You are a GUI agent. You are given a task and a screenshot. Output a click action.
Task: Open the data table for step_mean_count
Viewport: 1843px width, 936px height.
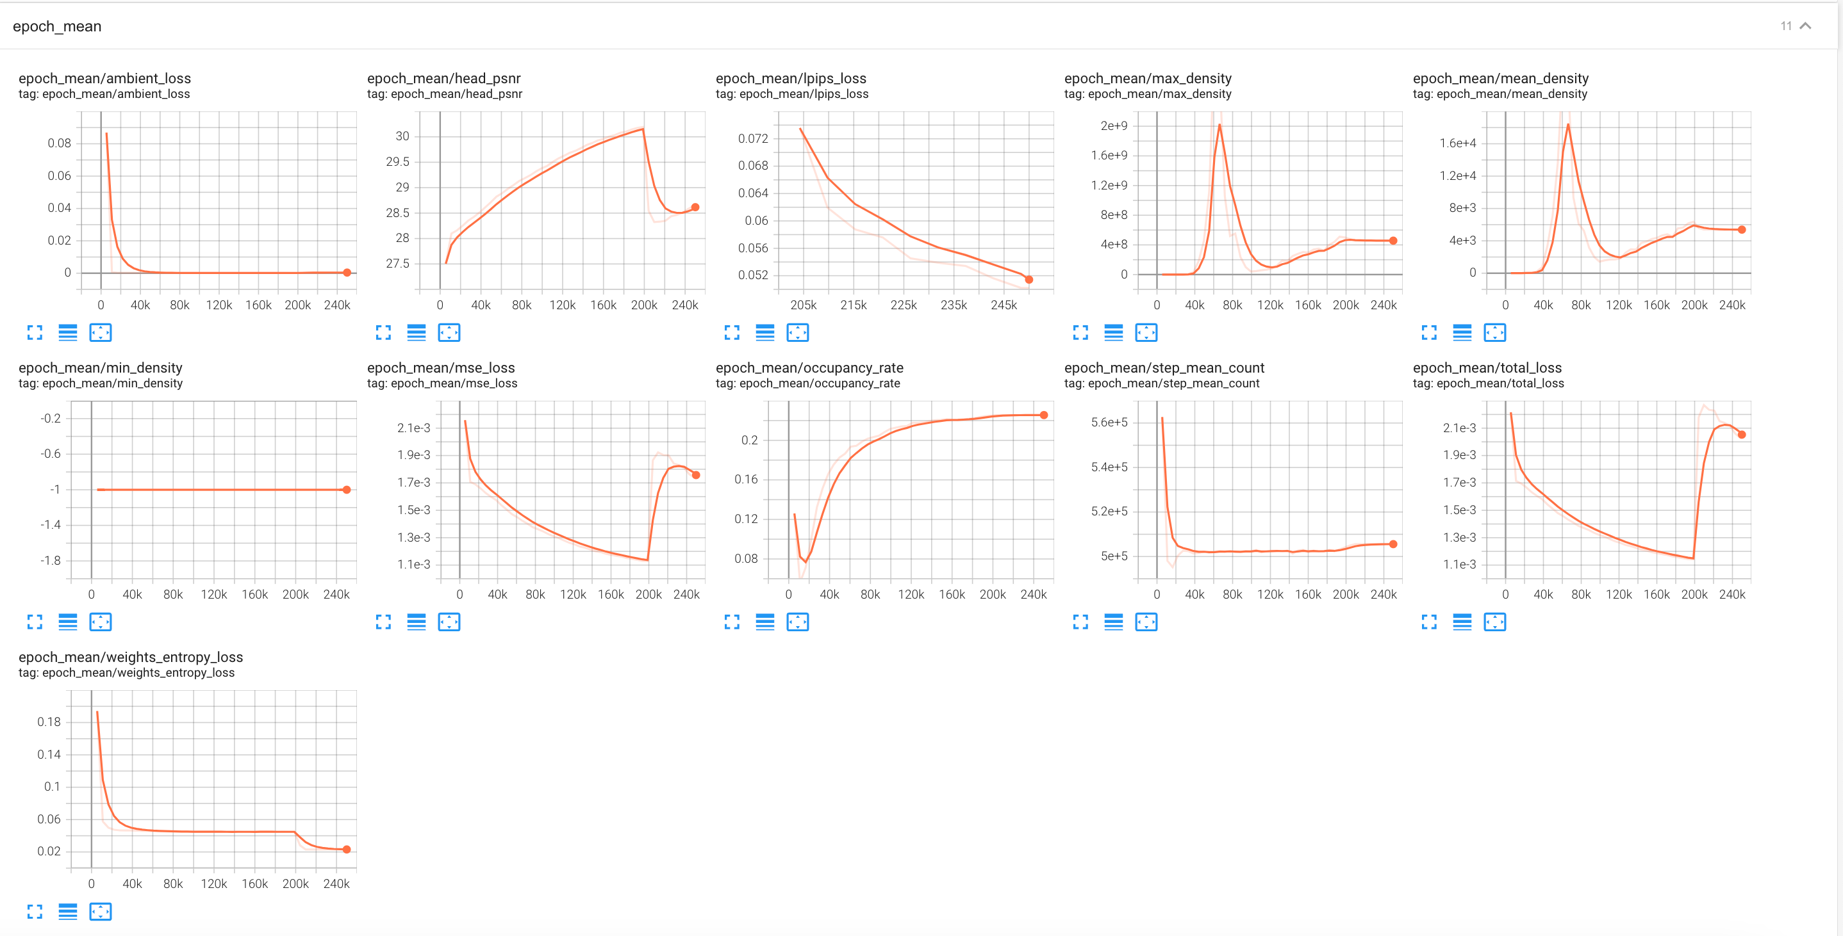click(1112, 622)
